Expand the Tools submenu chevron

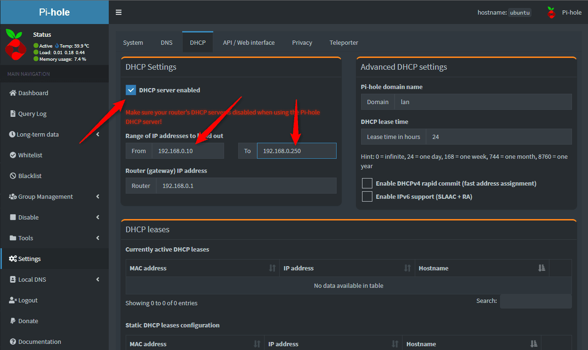[98, 238]
